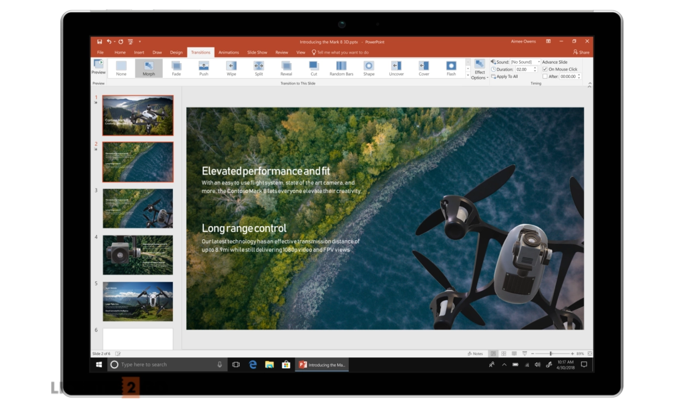Click the Preview transition icon
Image resolution: width=681 pixels, height=408 pixels.
(99, 66)
